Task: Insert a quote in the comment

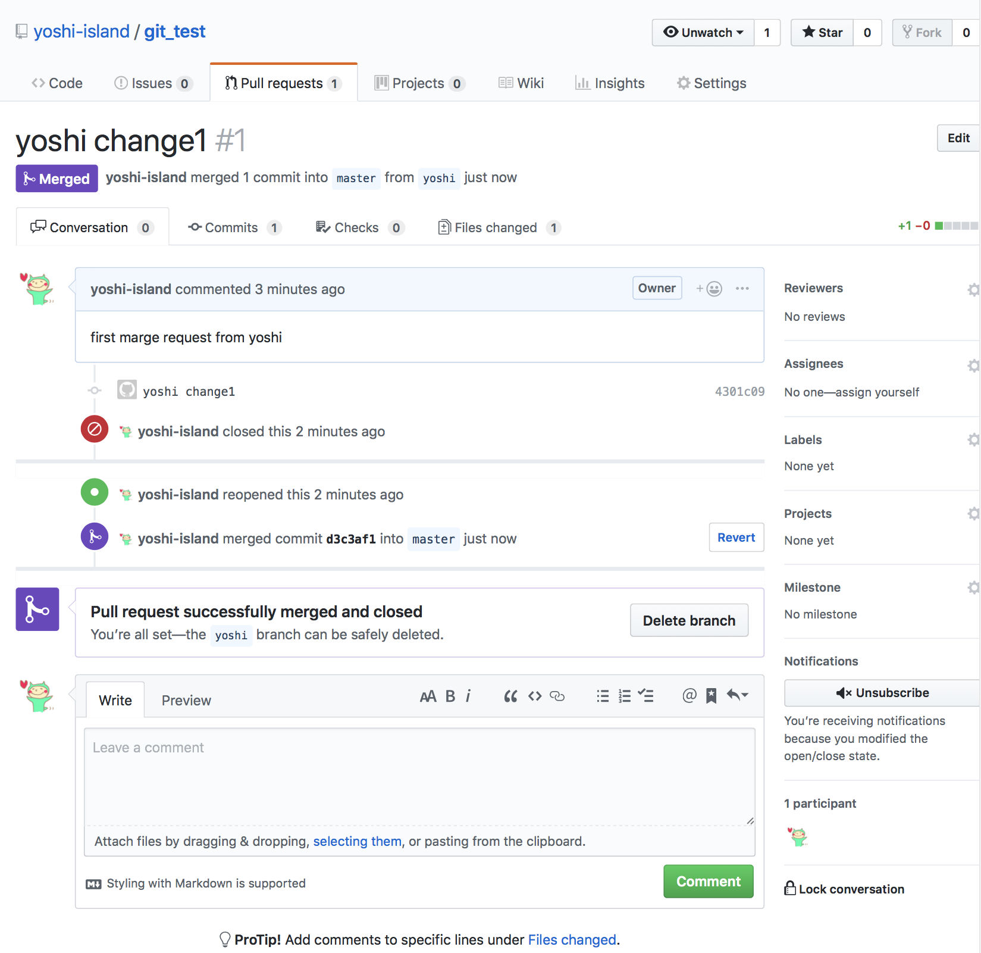Action: point(510,696)
